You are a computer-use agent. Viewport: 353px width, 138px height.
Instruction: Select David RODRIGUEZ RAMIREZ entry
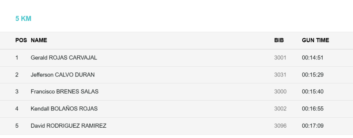coord(68,126)
